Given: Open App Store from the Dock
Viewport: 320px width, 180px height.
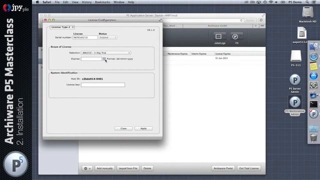Looking at the screenshot, I should tap(313, 75).
